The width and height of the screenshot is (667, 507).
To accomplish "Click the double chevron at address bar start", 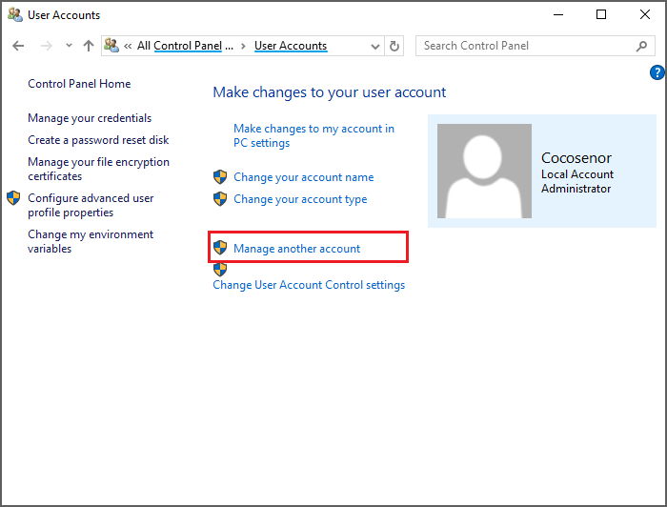I will click(128, 46).
